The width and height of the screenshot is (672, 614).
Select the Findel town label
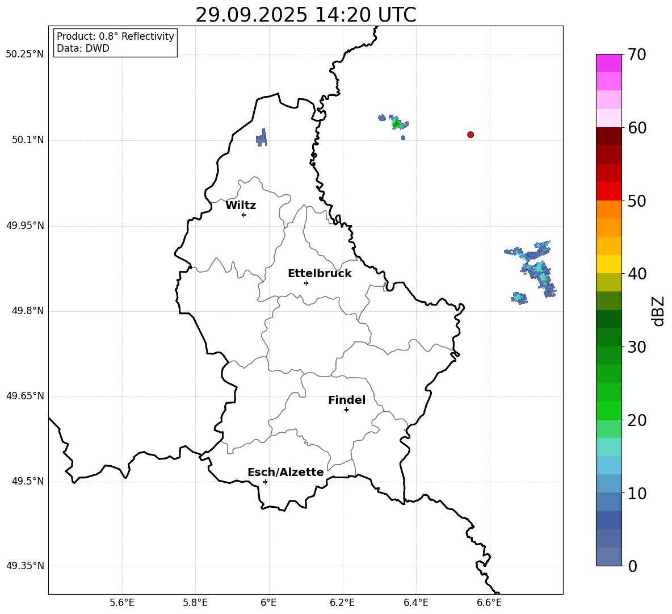[x=347, y=400]
